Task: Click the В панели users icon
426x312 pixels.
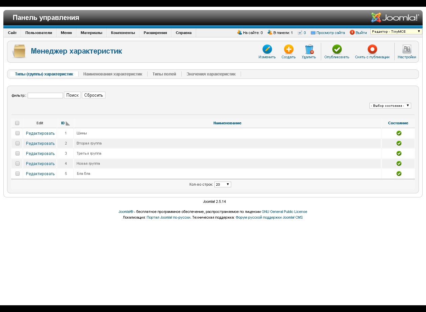Action: [x=270, y=32]
